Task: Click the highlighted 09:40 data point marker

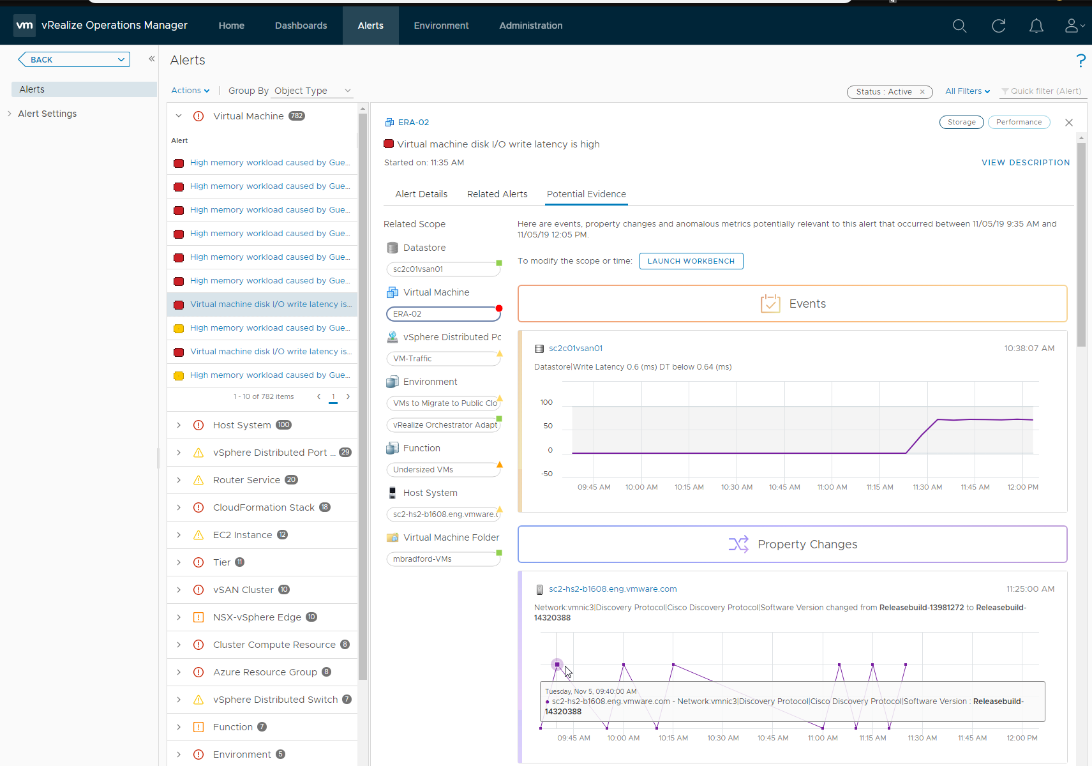Action: [557, 665]
